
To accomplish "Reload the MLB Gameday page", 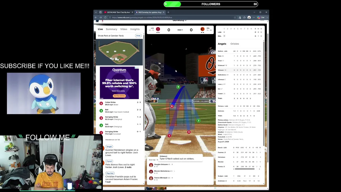I will pos(105,18).
